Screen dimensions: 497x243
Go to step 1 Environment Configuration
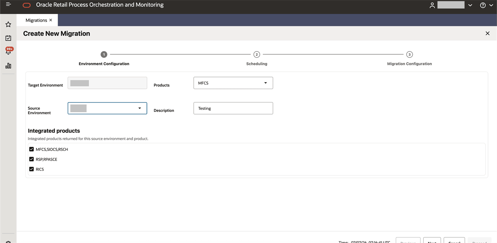(x=104, y=55)
